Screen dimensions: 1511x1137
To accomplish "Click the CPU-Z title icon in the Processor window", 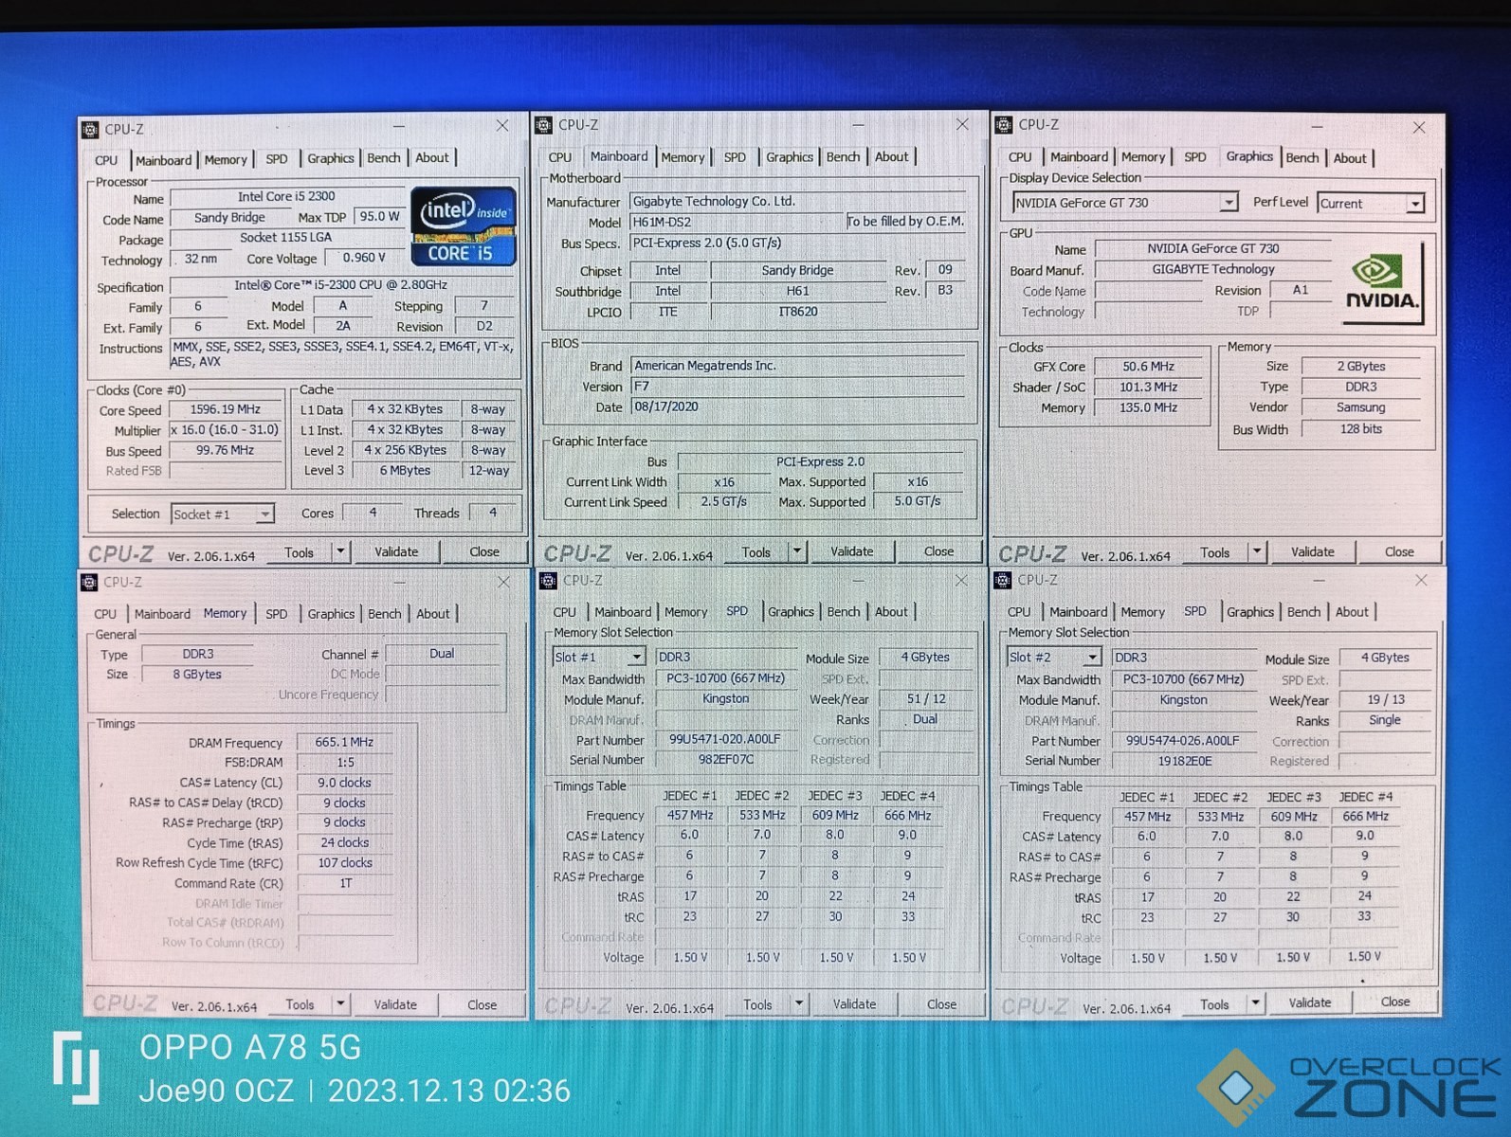I will point(90,129).
